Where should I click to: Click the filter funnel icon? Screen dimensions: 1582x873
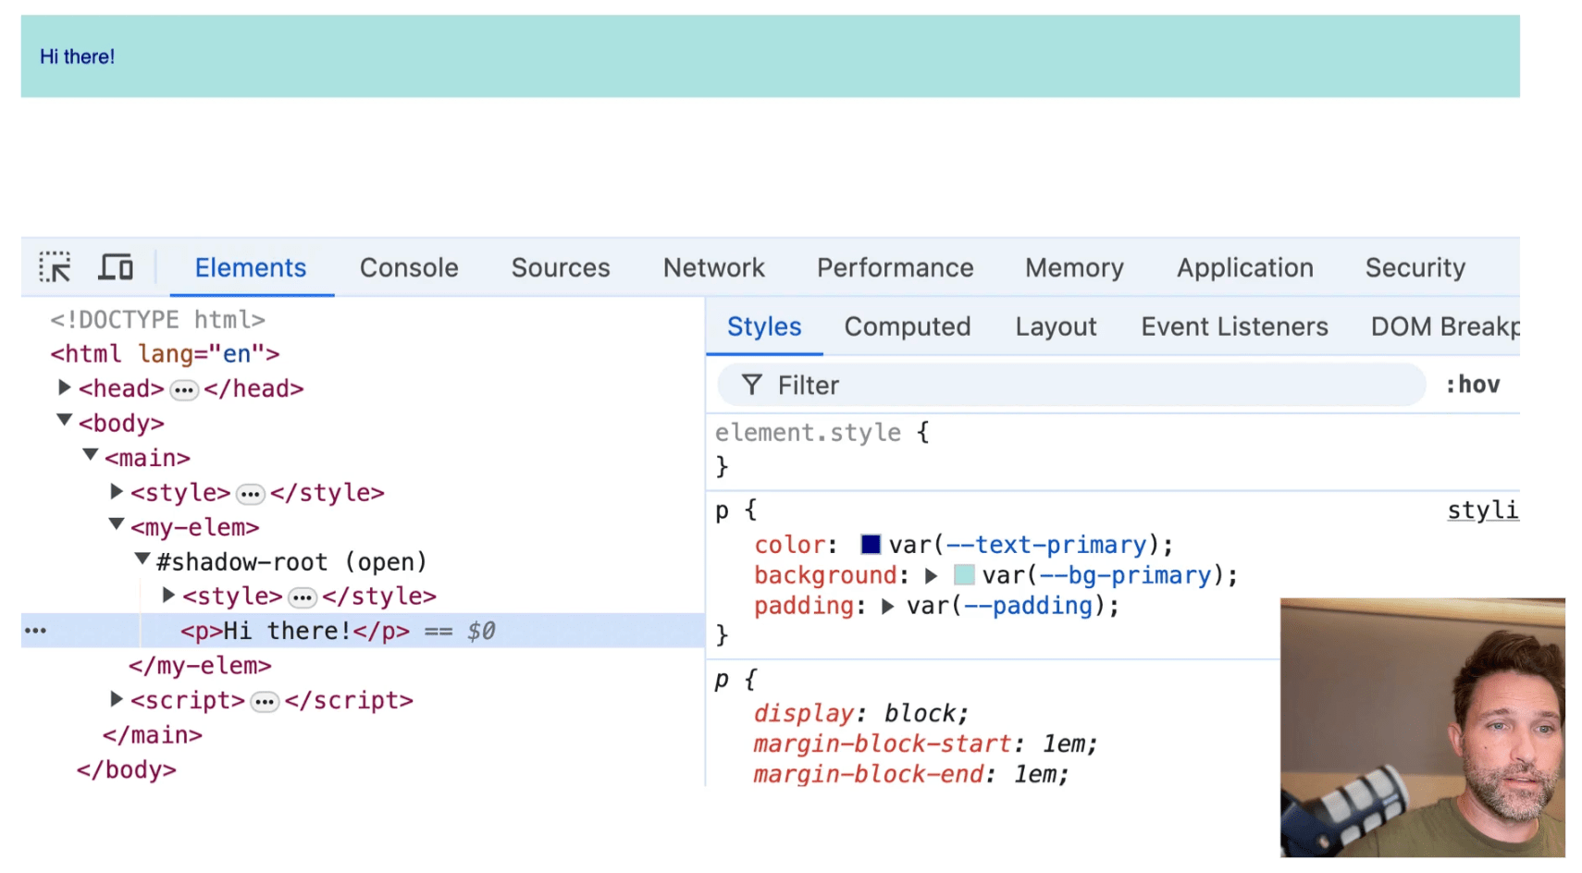pos(752,385)
